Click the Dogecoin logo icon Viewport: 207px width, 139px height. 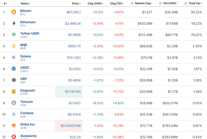[14, 91]
